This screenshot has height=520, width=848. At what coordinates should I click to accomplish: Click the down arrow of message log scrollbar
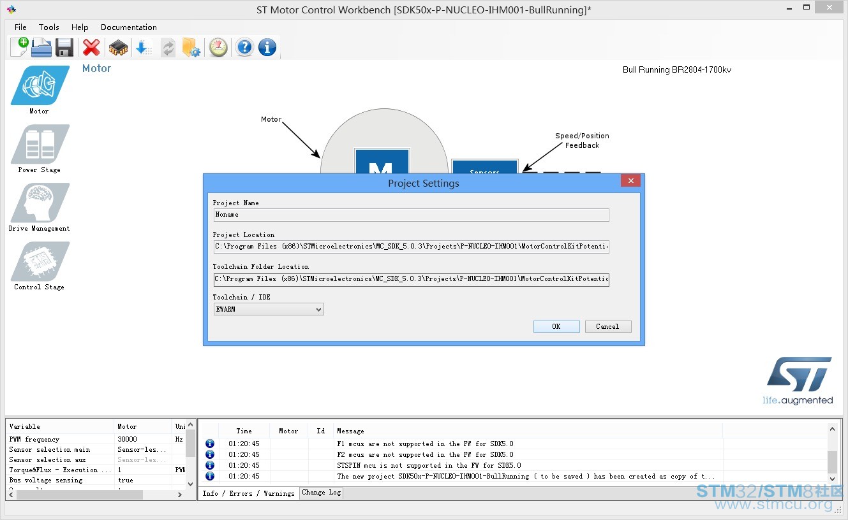tap(832, 479)
